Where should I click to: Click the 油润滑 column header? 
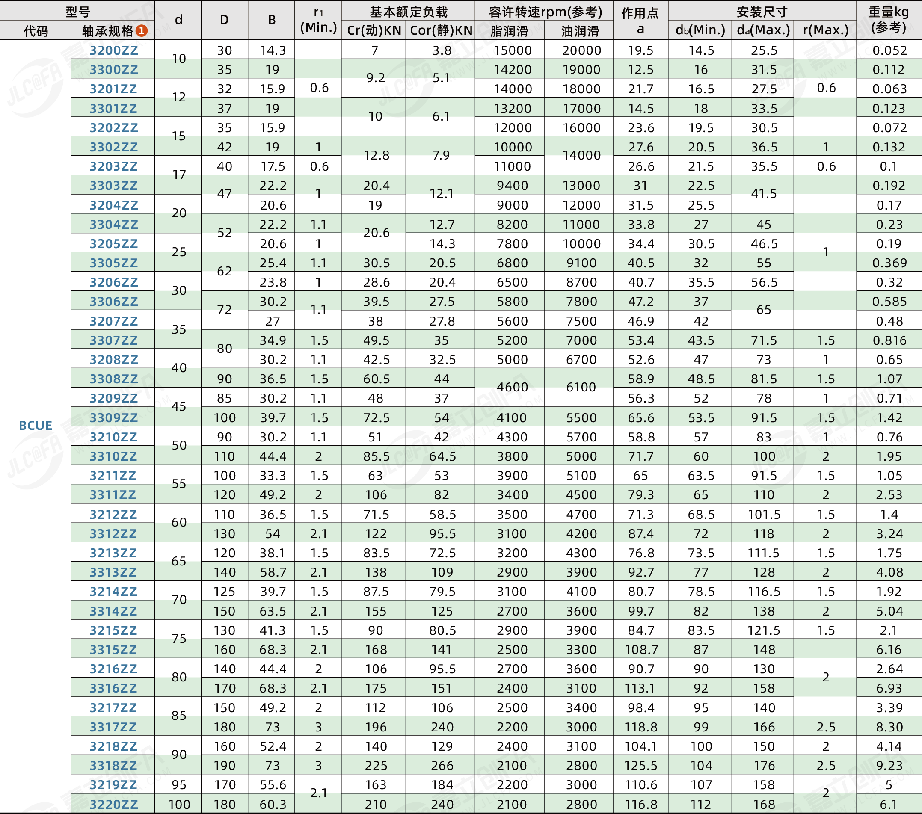coord(580,31)
